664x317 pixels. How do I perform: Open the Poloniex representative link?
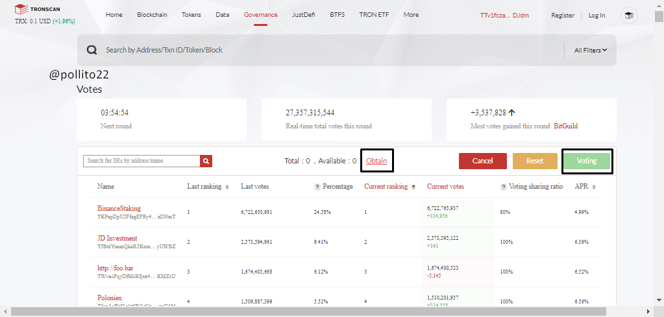[x=110, y=298]
